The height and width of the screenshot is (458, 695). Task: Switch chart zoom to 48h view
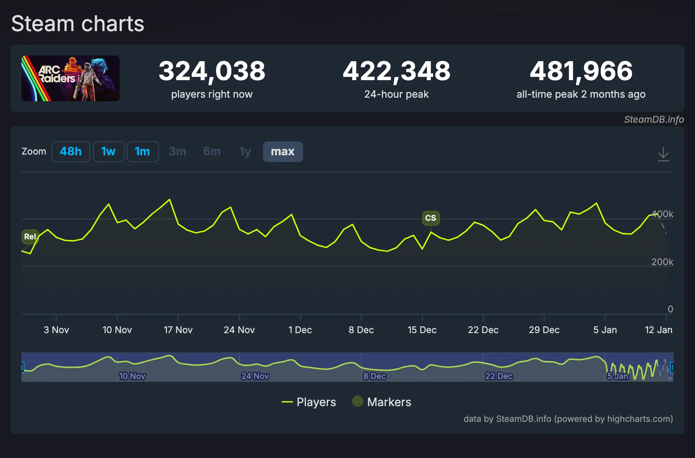pyautogui.click(x=71, y=151)
